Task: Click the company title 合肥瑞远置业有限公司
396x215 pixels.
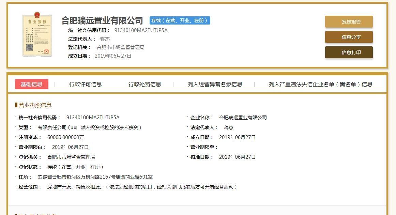Action: pyautogui.click(x=102, y=20)
